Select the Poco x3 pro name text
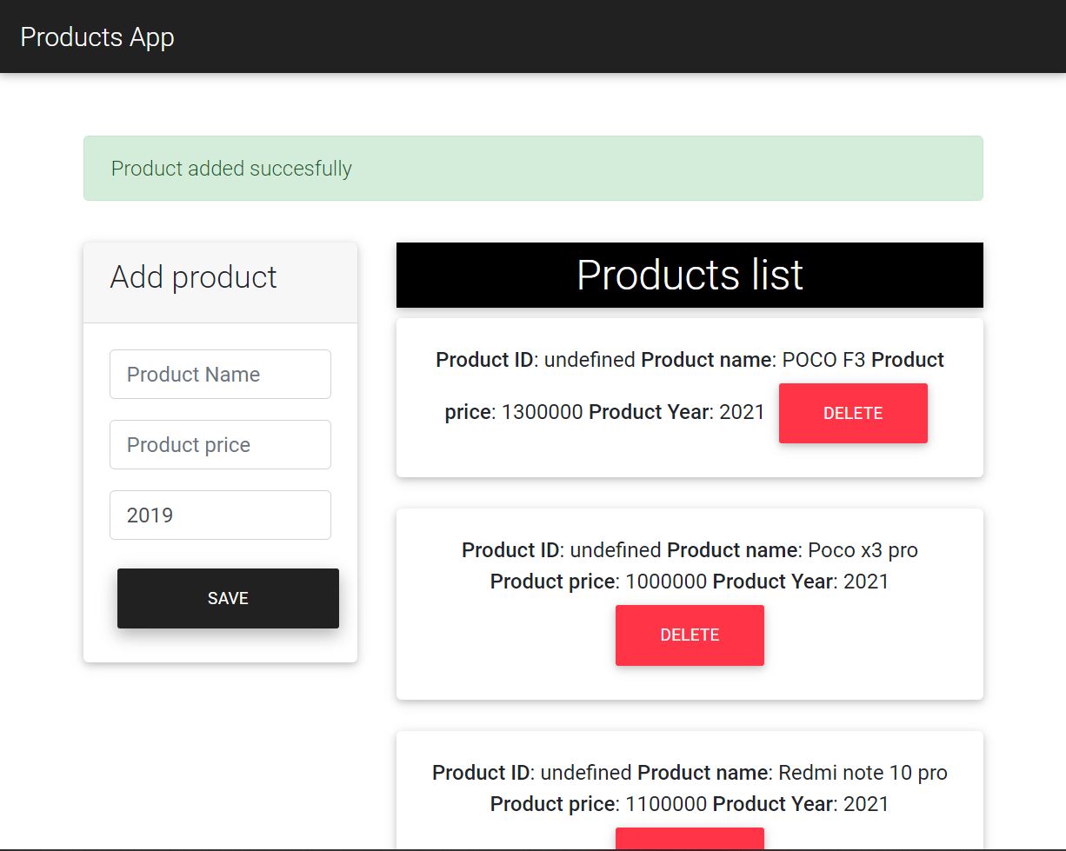The image size is (1066, 851). pos(863,550)
